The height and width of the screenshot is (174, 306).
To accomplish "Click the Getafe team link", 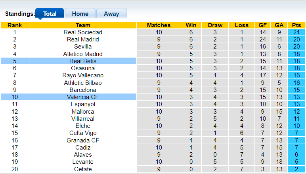I will tap(83, 169).
